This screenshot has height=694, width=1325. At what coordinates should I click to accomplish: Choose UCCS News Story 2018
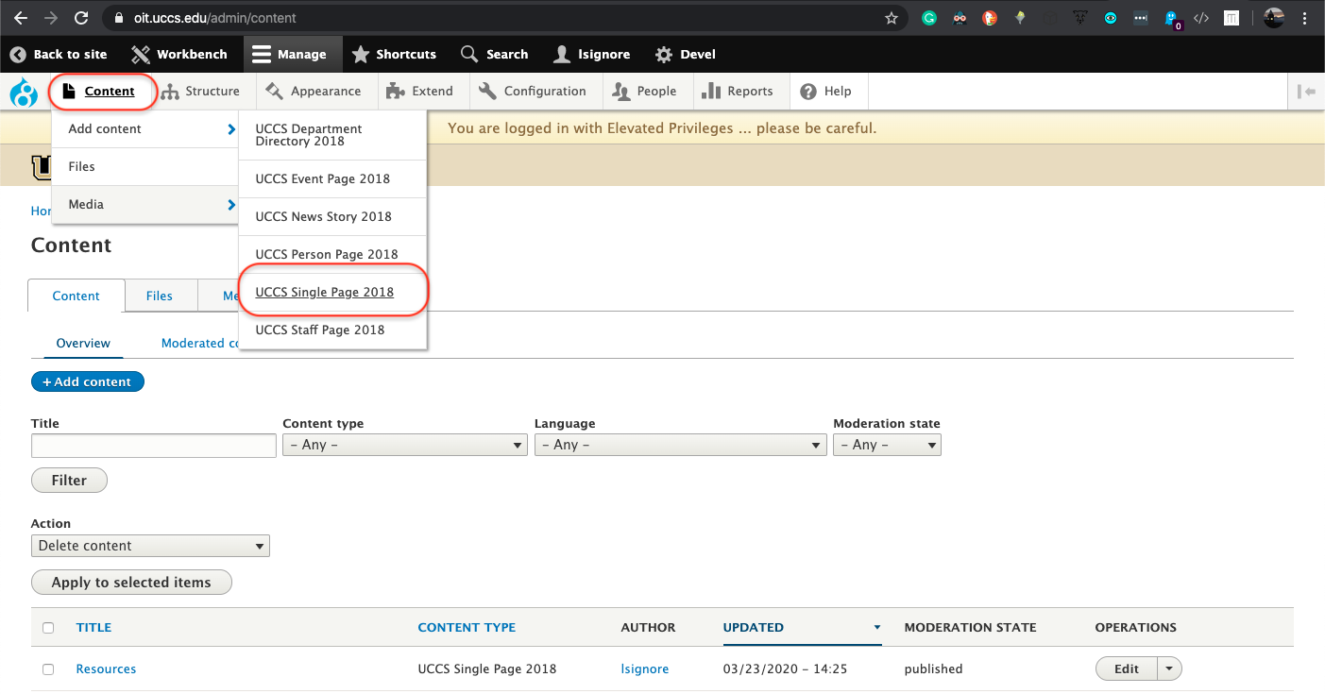[332, 217]
